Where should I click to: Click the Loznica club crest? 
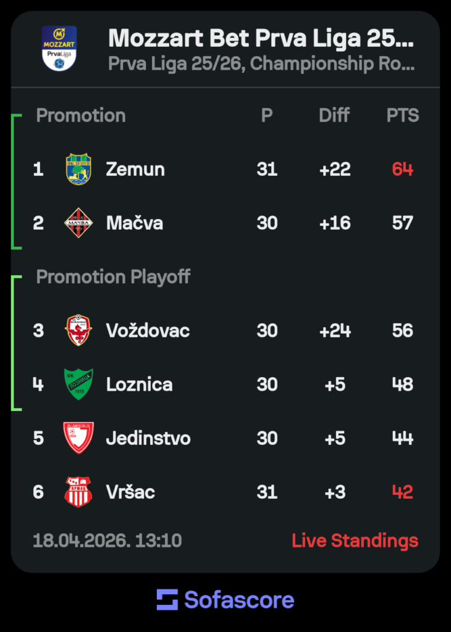coord(78,385)
